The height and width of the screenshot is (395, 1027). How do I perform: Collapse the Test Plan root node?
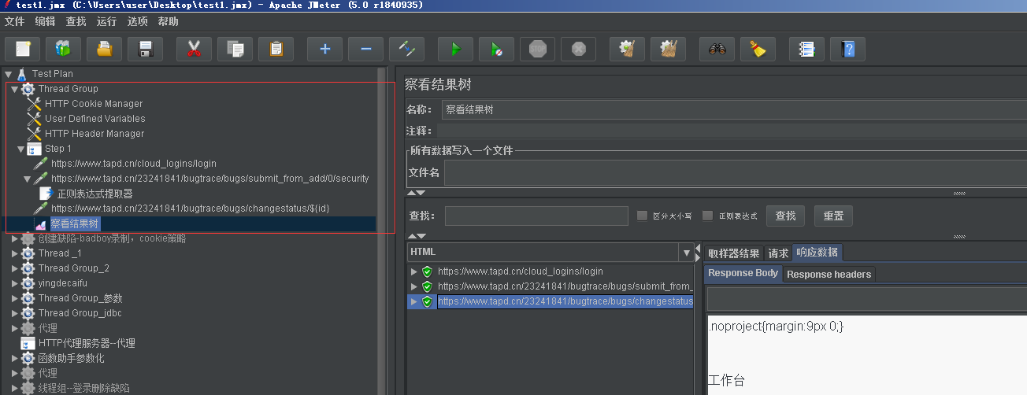click(x=8, y=74)
